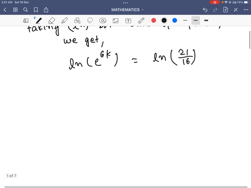
Task: Tap the red screen recording indicator
Action: coord(215,2)
